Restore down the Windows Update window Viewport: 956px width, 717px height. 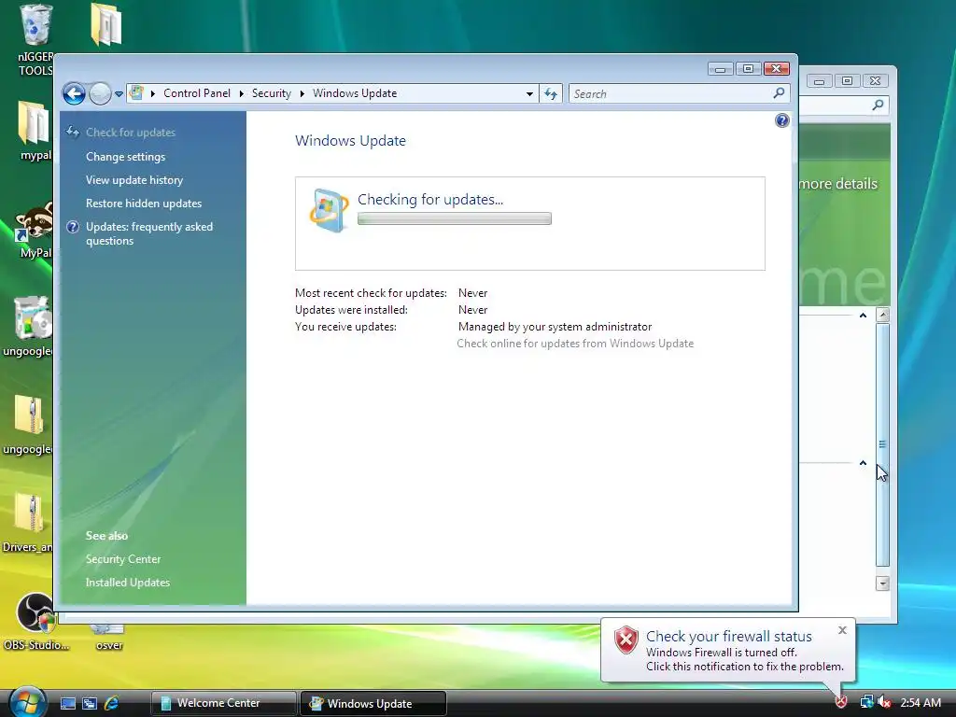click(x=748, y=68)
